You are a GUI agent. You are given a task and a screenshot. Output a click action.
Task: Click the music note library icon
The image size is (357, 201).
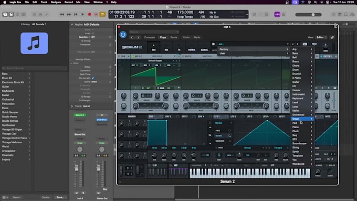point(34,43)
